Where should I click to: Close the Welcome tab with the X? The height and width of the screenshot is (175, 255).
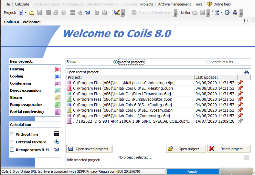(x=253, y=20)
